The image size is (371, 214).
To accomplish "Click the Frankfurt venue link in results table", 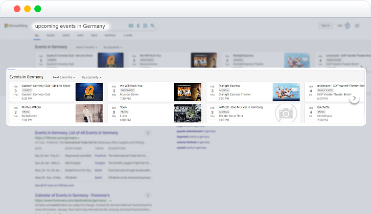I will [100, 156].
